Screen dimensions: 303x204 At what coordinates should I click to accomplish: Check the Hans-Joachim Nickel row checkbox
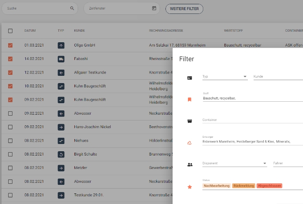pyautogui.click(x=11, y=127)
